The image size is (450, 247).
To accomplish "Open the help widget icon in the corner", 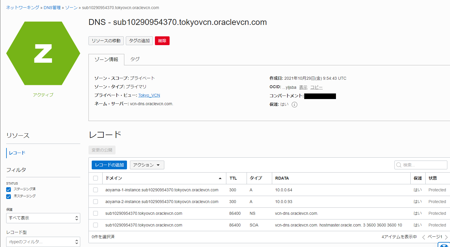I will 444,245.
